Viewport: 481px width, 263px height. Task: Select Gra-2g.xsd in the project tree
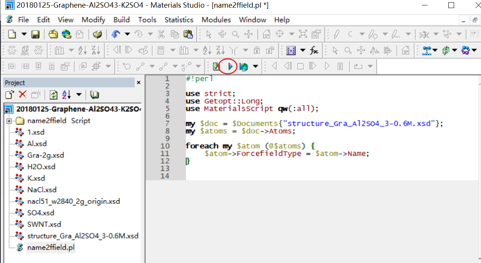coord(46,155)
